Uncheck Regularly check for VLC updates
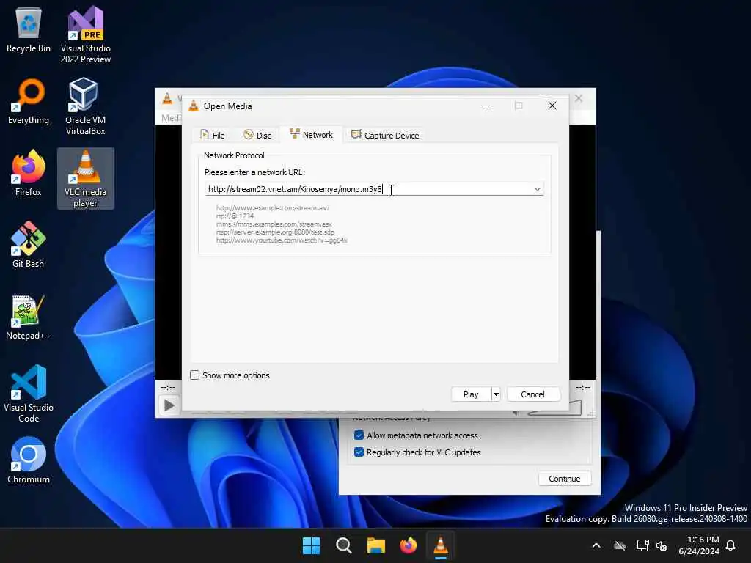The width and height of the screenshot is (751, 563). (359, 452)
